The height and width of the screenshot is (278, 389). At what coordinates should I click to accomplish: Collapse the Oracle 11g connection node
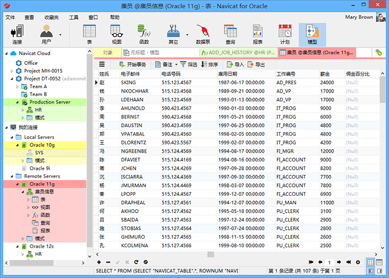click(x=17, y=184)
